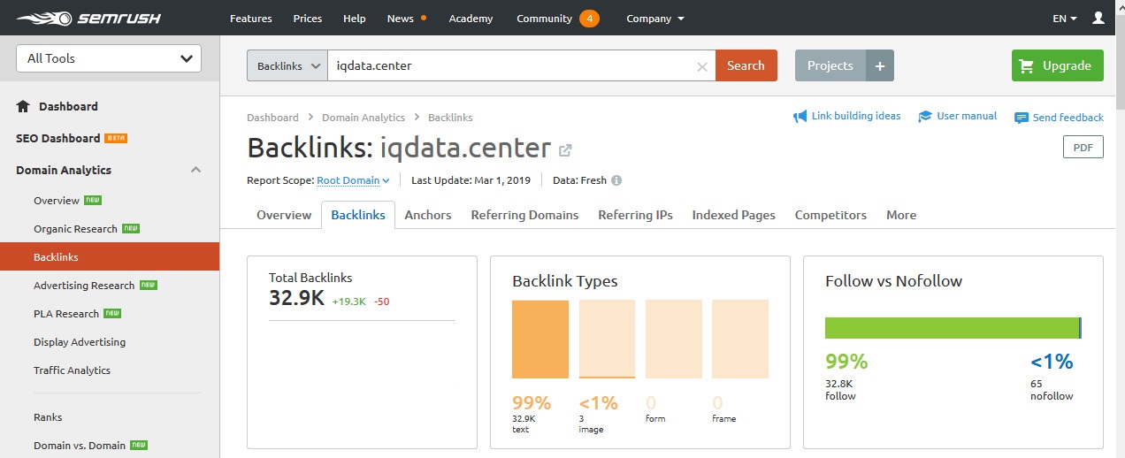This screenshot has width=1125, height=458.
Task: Click Domain Analytics in the breadcrumb
Action: (364, 118)
